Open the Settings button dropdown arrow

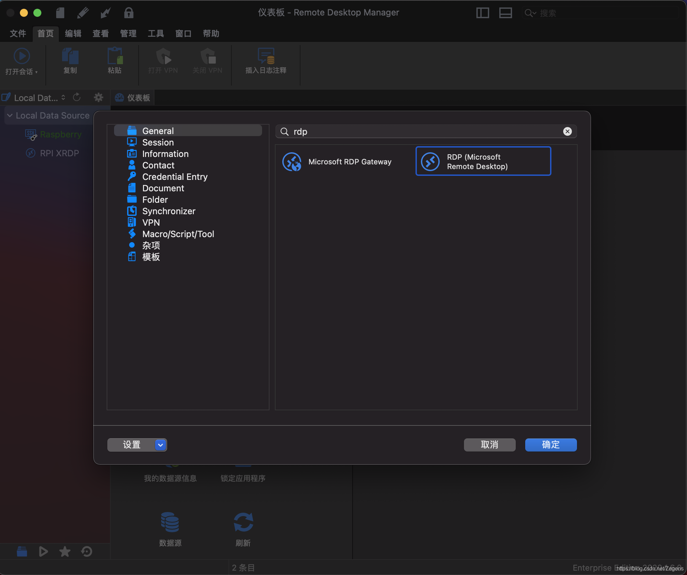160,445
